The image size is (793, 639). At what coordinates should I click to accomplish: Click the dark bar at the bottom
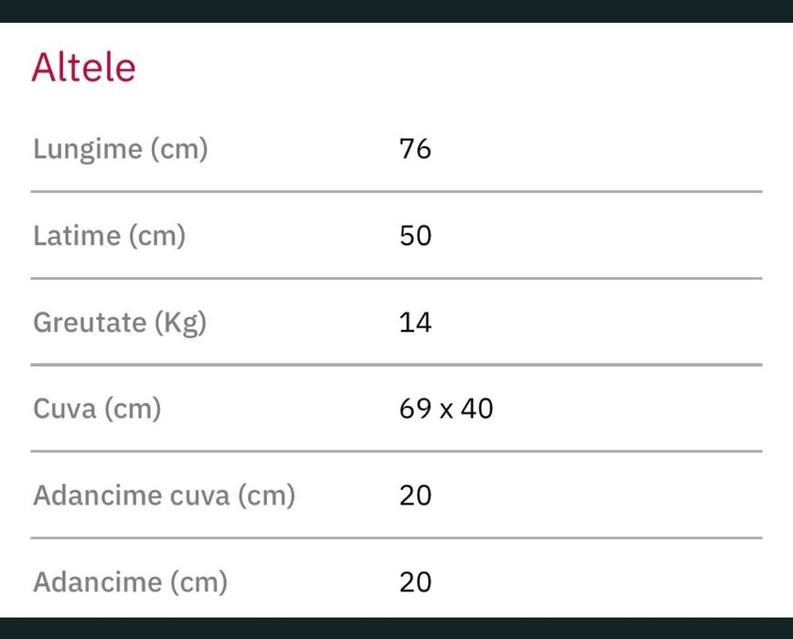396,628
